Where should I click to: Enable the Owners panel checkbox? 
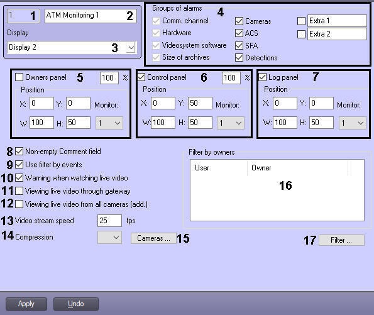[19, 77]
